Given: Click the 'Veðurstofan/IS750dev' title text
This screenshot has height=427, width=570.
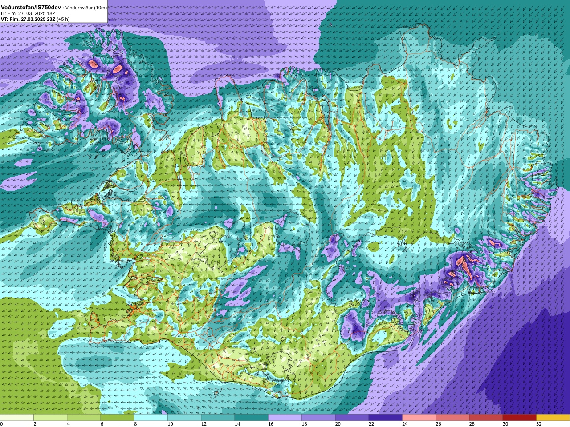Looking at the screenshot, I should pos(31,8).
